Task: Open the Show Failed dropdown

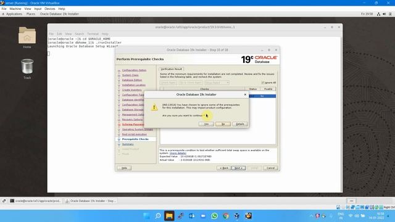Action: (217, 83)
